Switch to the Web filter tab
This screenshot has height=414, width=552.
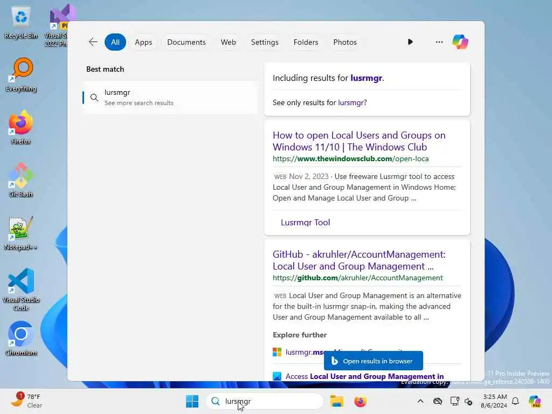pyautogui.click(x=228, y=42)
